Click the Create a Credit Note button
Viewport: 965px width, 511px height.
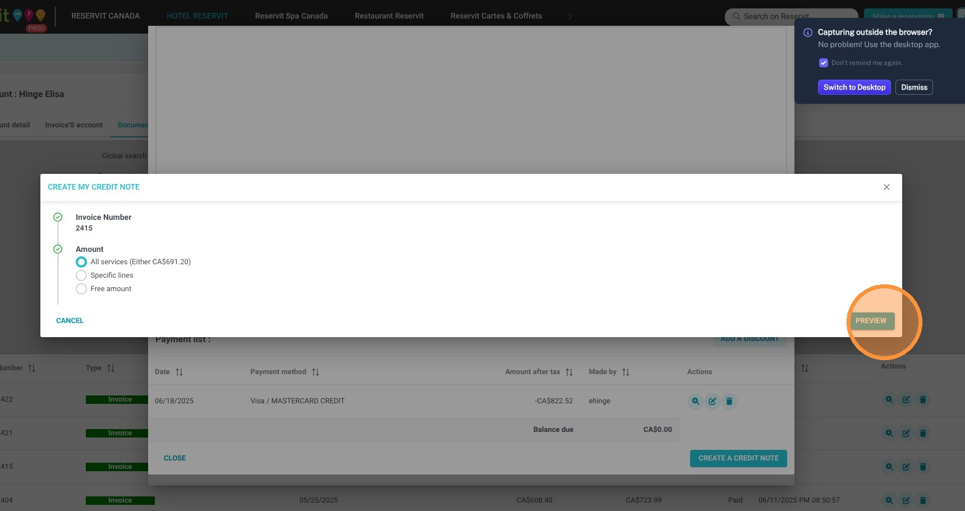point(738,458)
